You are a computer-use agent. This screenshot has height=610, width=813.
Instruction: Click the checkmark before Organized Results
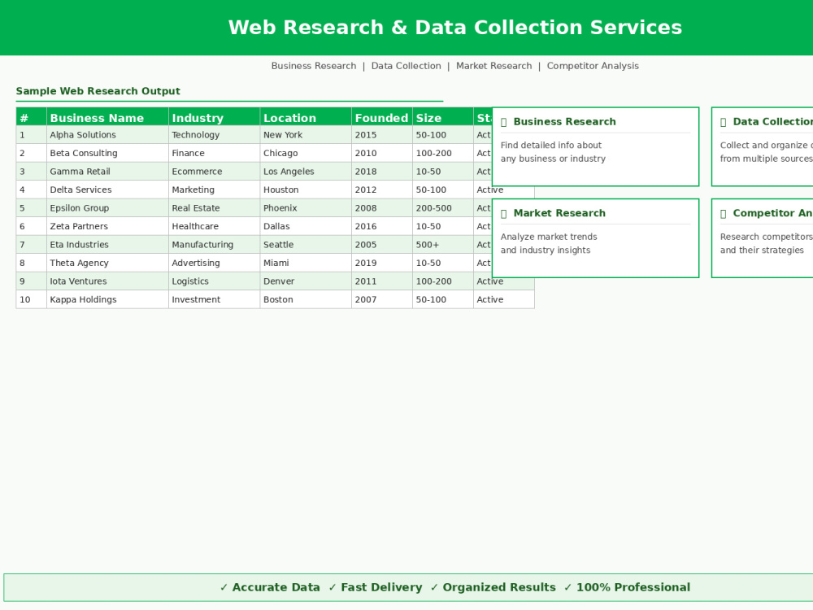(434, 587)
